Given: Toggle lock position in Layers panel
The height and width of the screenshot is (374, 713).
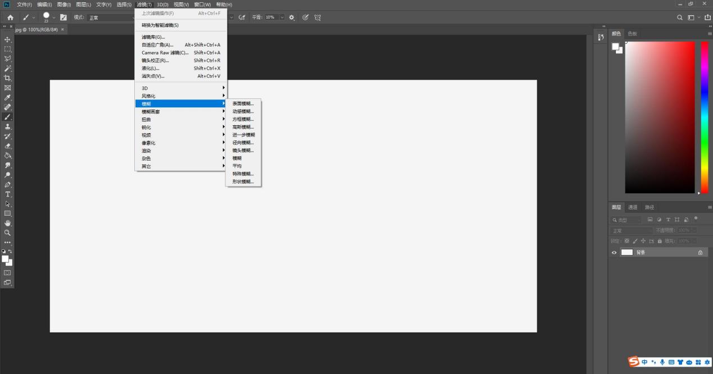Looking at the screenshot, I should pos(643,241).
